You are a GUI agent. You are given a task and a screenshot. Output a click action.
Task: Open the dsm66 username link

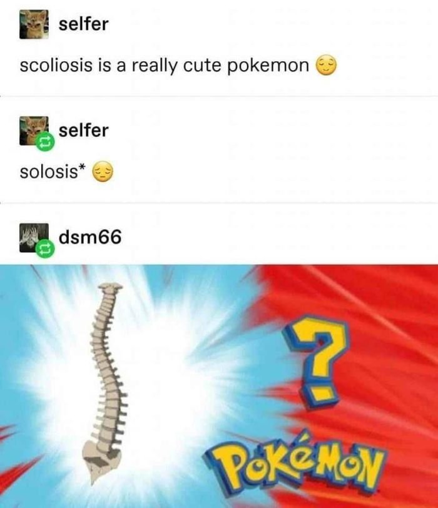tap(90, 237)
